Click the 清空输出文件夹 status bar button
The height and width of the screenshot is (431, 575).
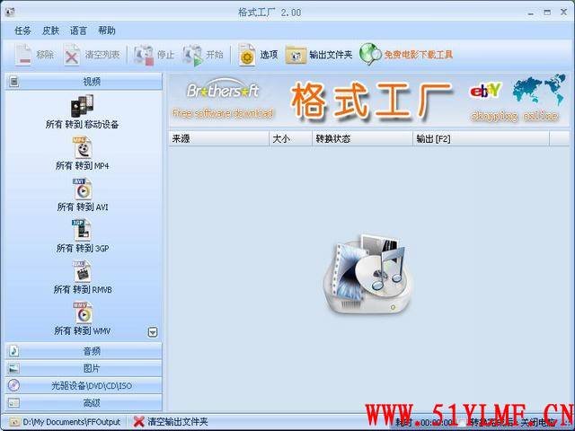pyautogui.click(x=171, y=421)
